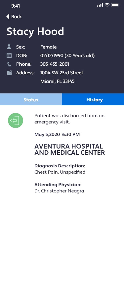
Task: Open the address 1004 SW 23rd Street
Action: click(x=62, y=73)
